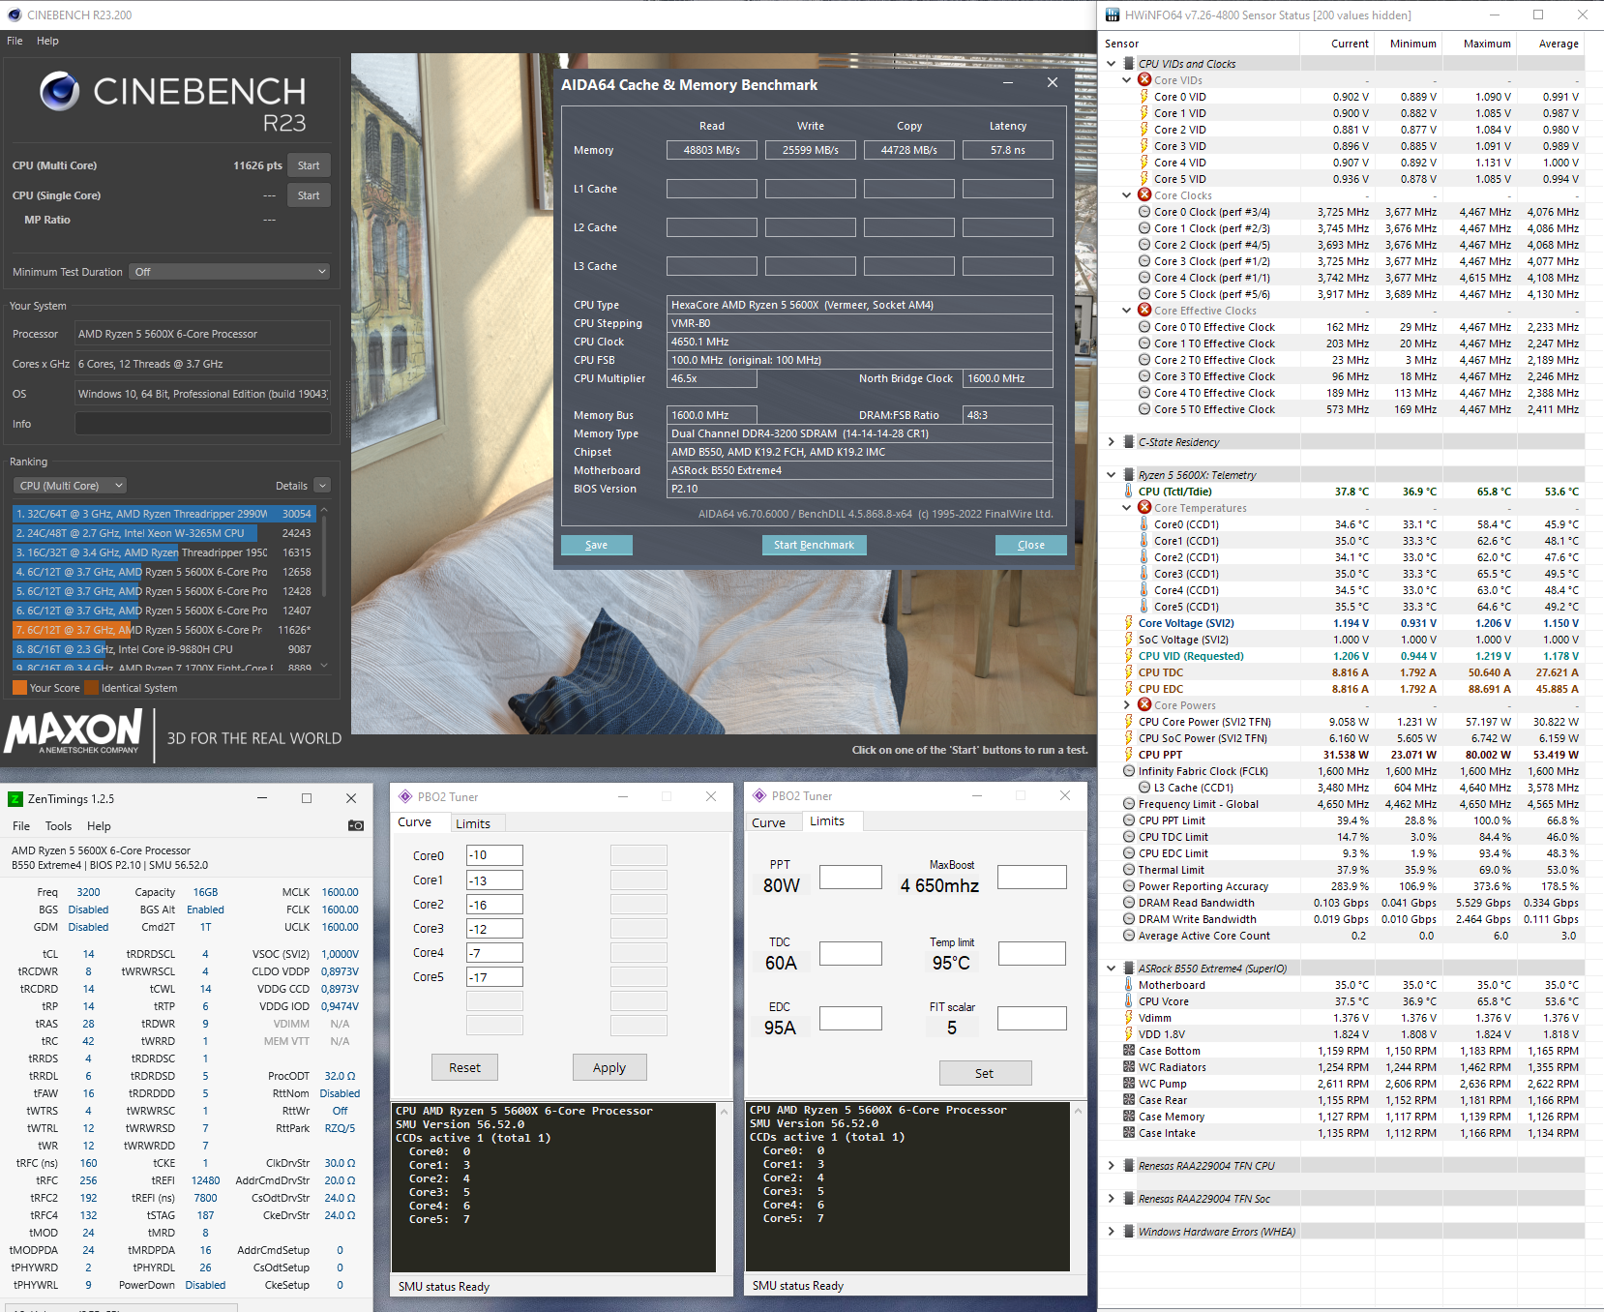
Task: Click the Info field in Cinebench Your System
Action: (x=202, y=424)
